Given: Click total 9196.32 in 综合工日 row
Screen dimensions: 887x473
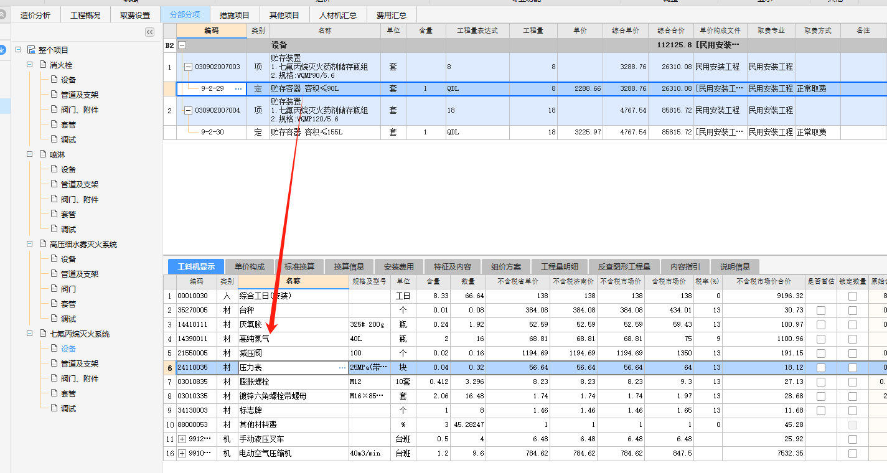Looking at the screenshot, I should pos(764,296).
